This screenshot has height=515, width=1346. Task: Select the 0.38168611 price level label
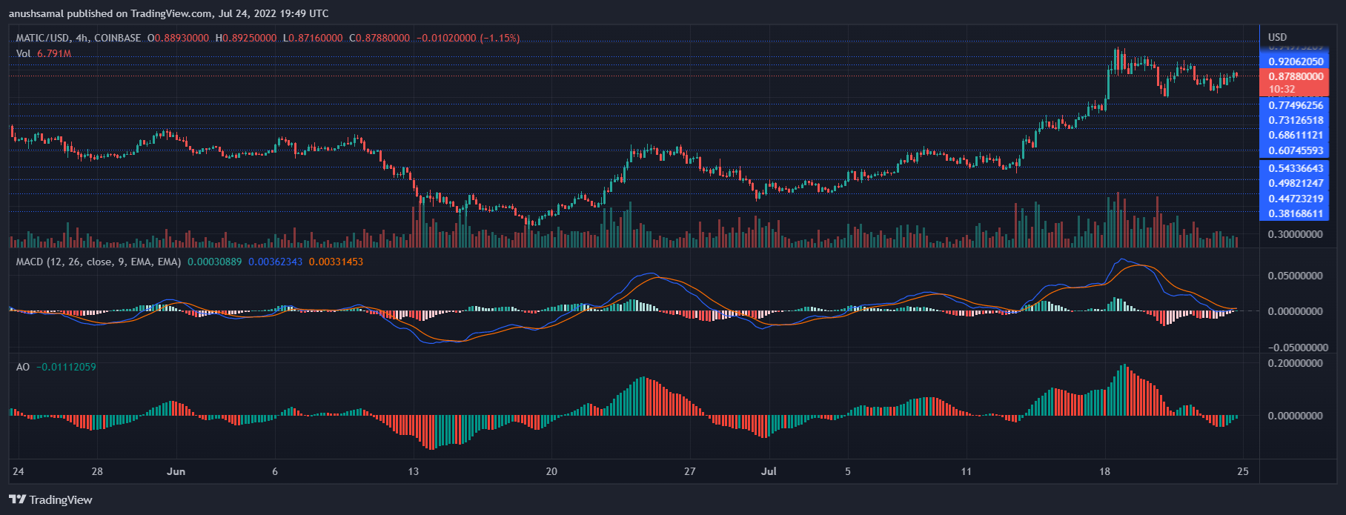point(1296,213)
